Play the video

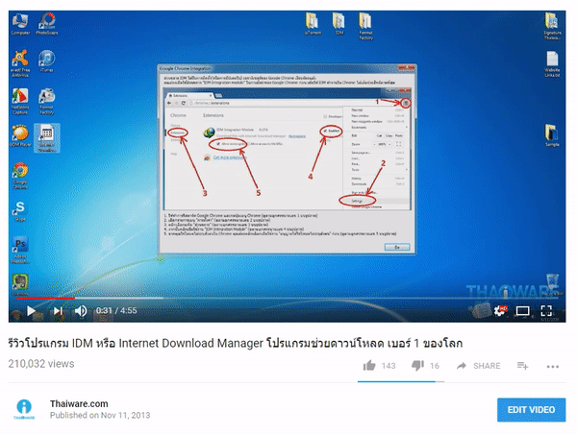point(31,311)
